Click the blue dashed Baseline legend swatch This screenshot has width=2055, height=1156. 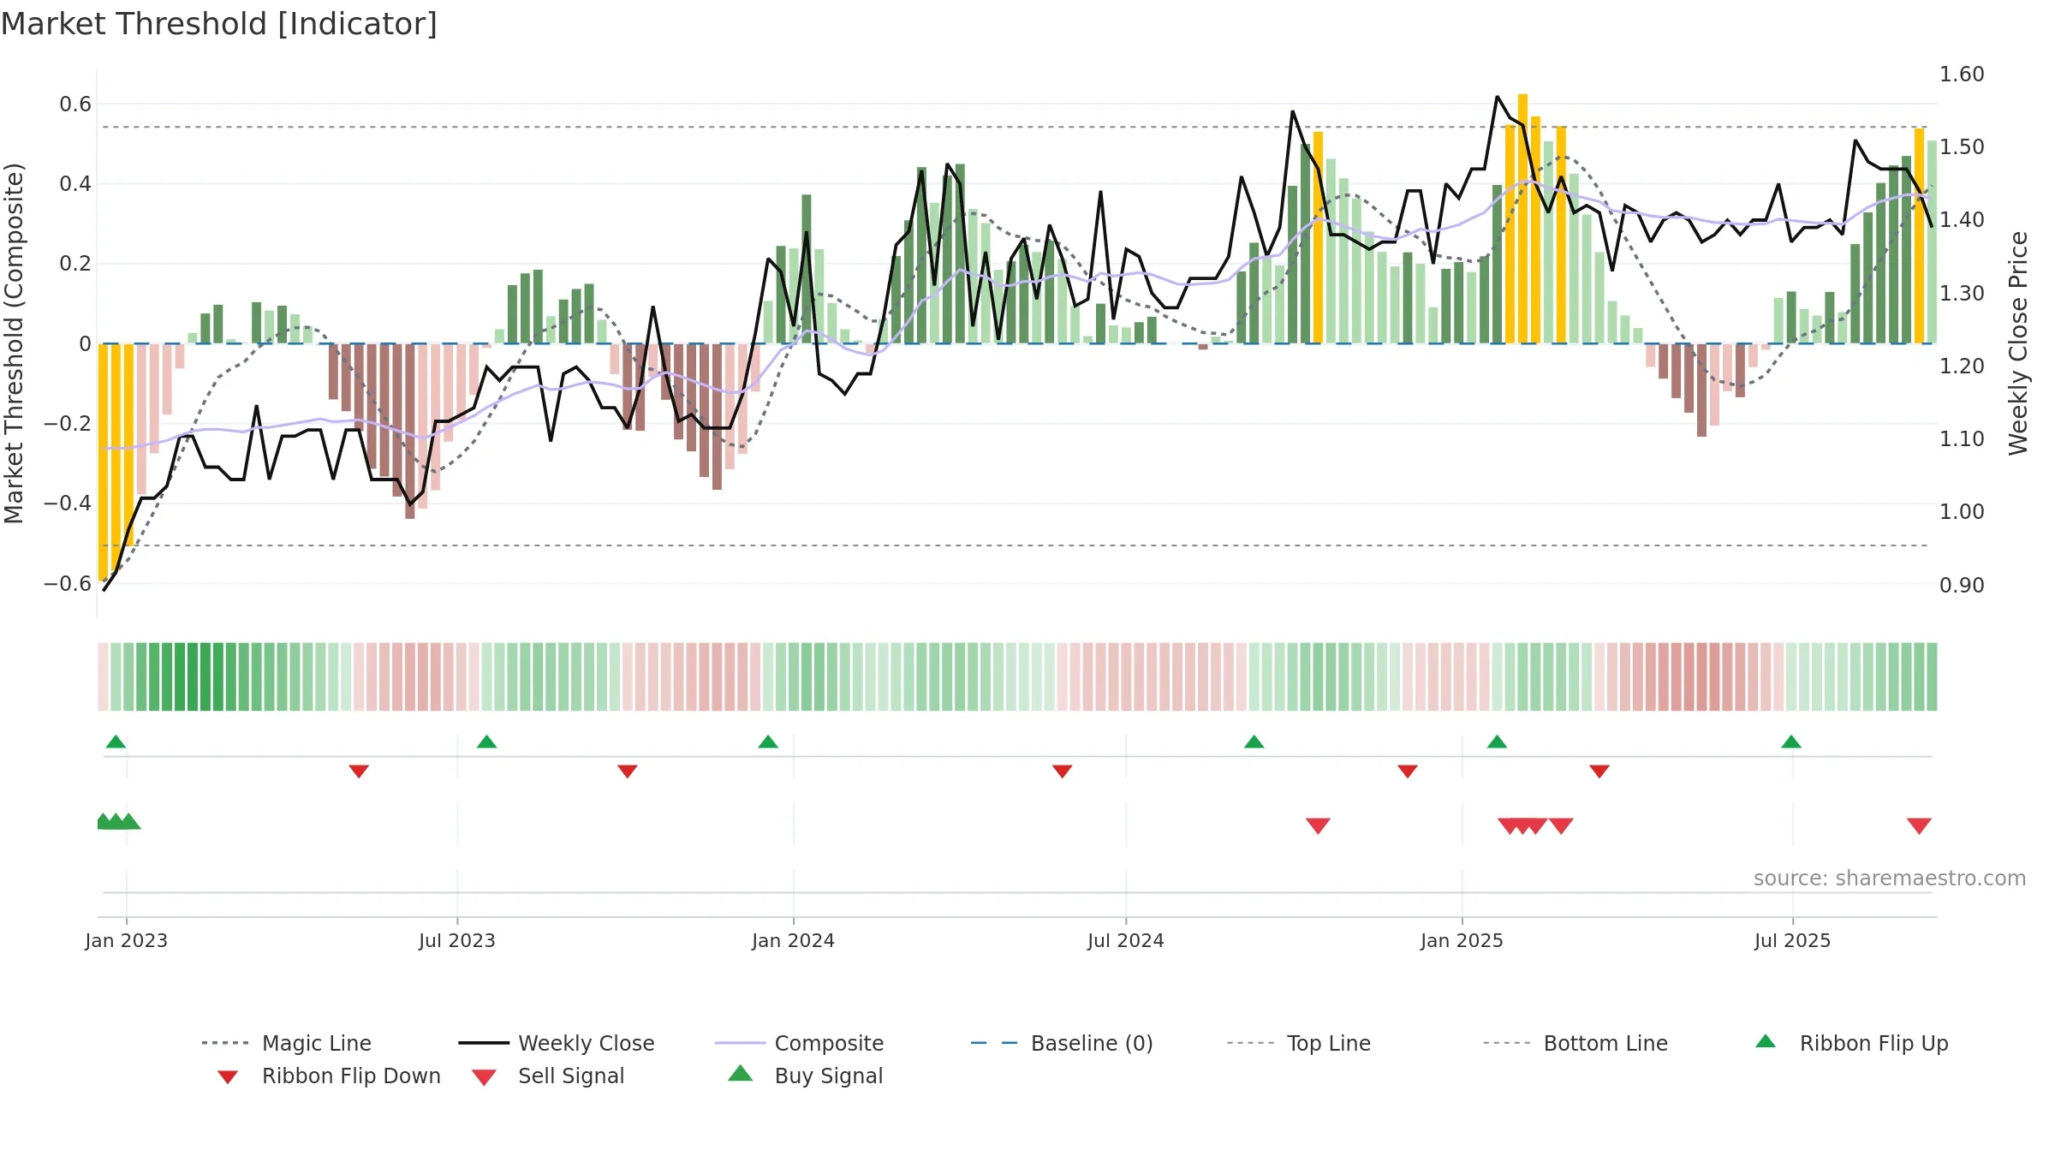[x=995, y=1043]
